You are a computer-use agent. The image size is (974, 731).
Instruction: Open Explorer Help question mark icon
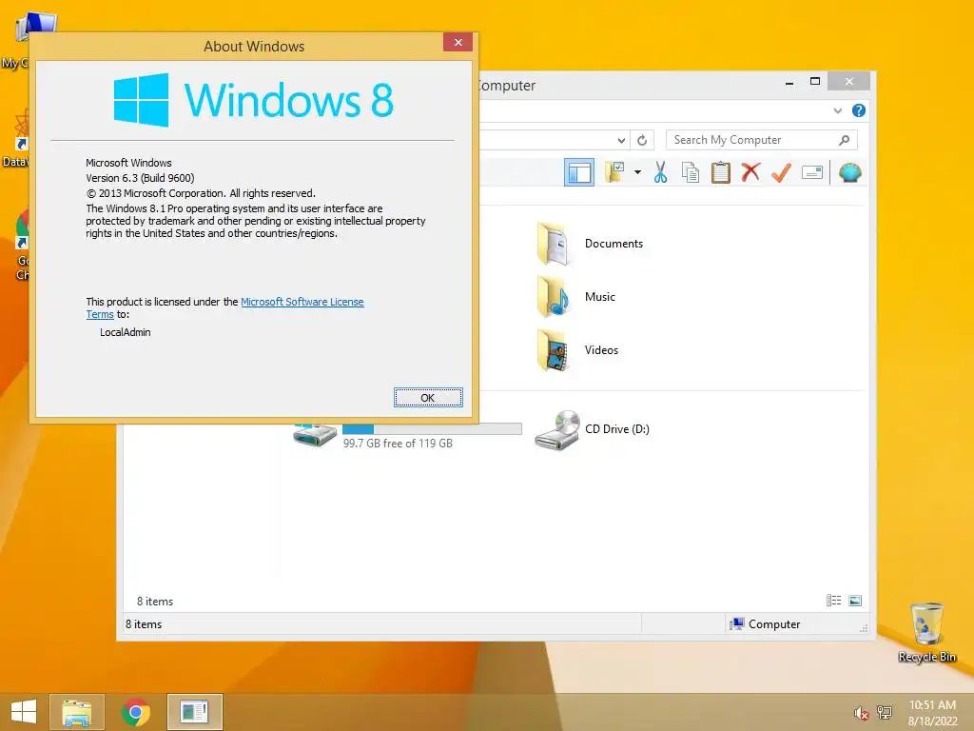(859, 110)
